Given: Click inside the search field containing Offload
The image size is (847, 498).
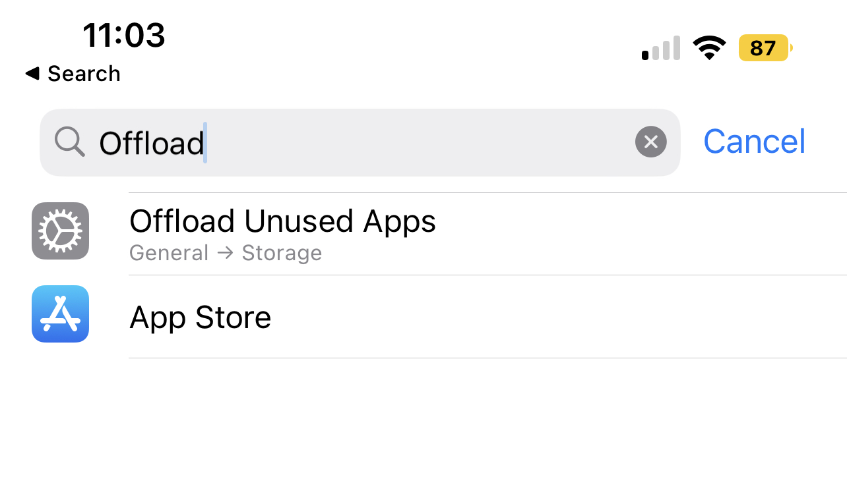Looking at the screenshot, I should coord(360,142).
